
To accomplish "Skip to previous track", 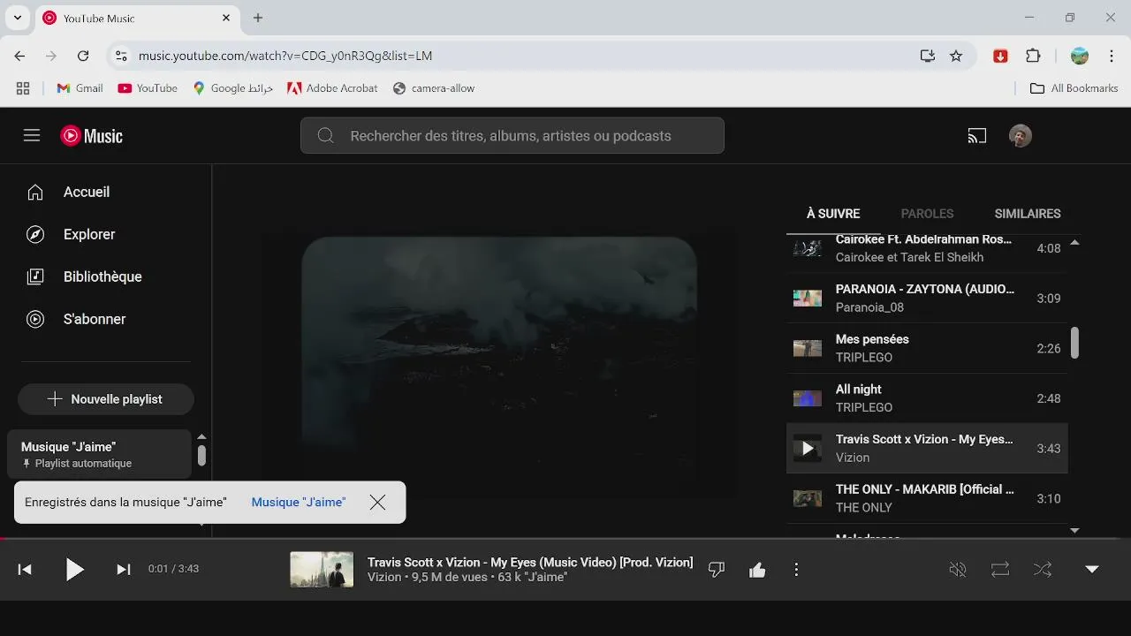I will [x=25, y=570].
